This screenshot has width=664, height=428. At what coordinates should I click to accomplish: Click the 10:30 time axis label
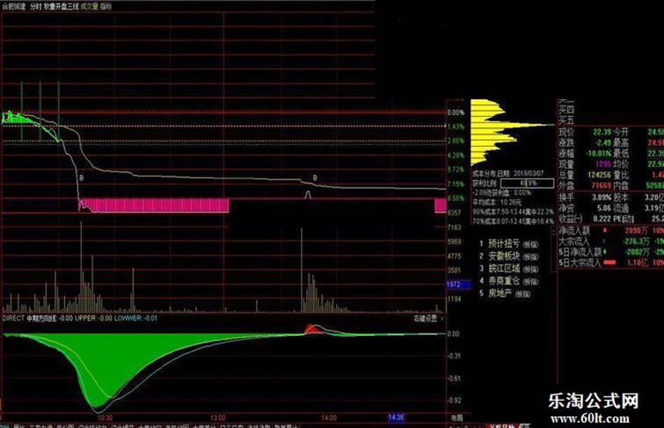(105, 418)
